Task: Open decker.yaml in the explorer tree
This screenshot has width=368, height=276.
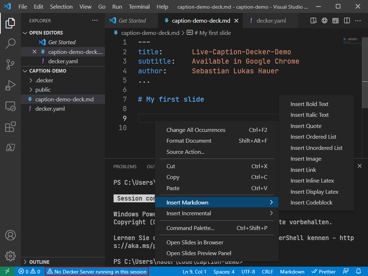Action: pos(50,109)
